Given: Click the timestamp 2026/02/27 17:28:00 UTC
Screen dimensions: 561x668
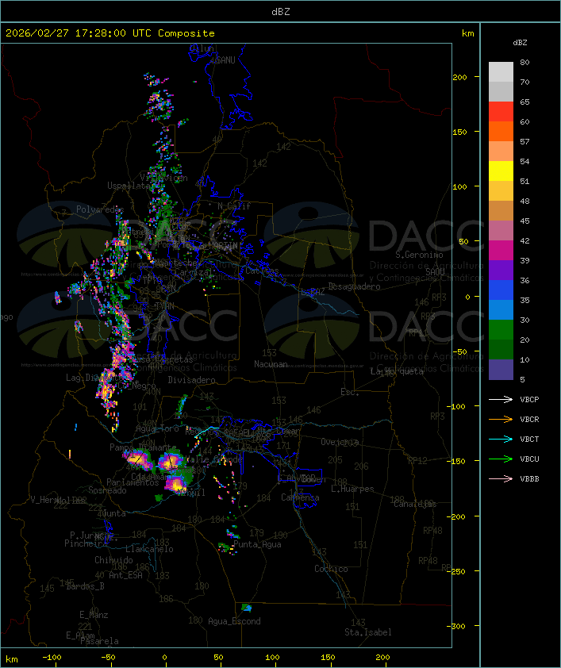Looking at the screenshot, I should 79,33.
